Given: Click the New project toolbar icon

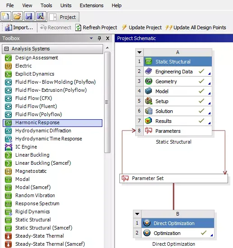Looking at the screenshot, I should (x=6, y=16).
